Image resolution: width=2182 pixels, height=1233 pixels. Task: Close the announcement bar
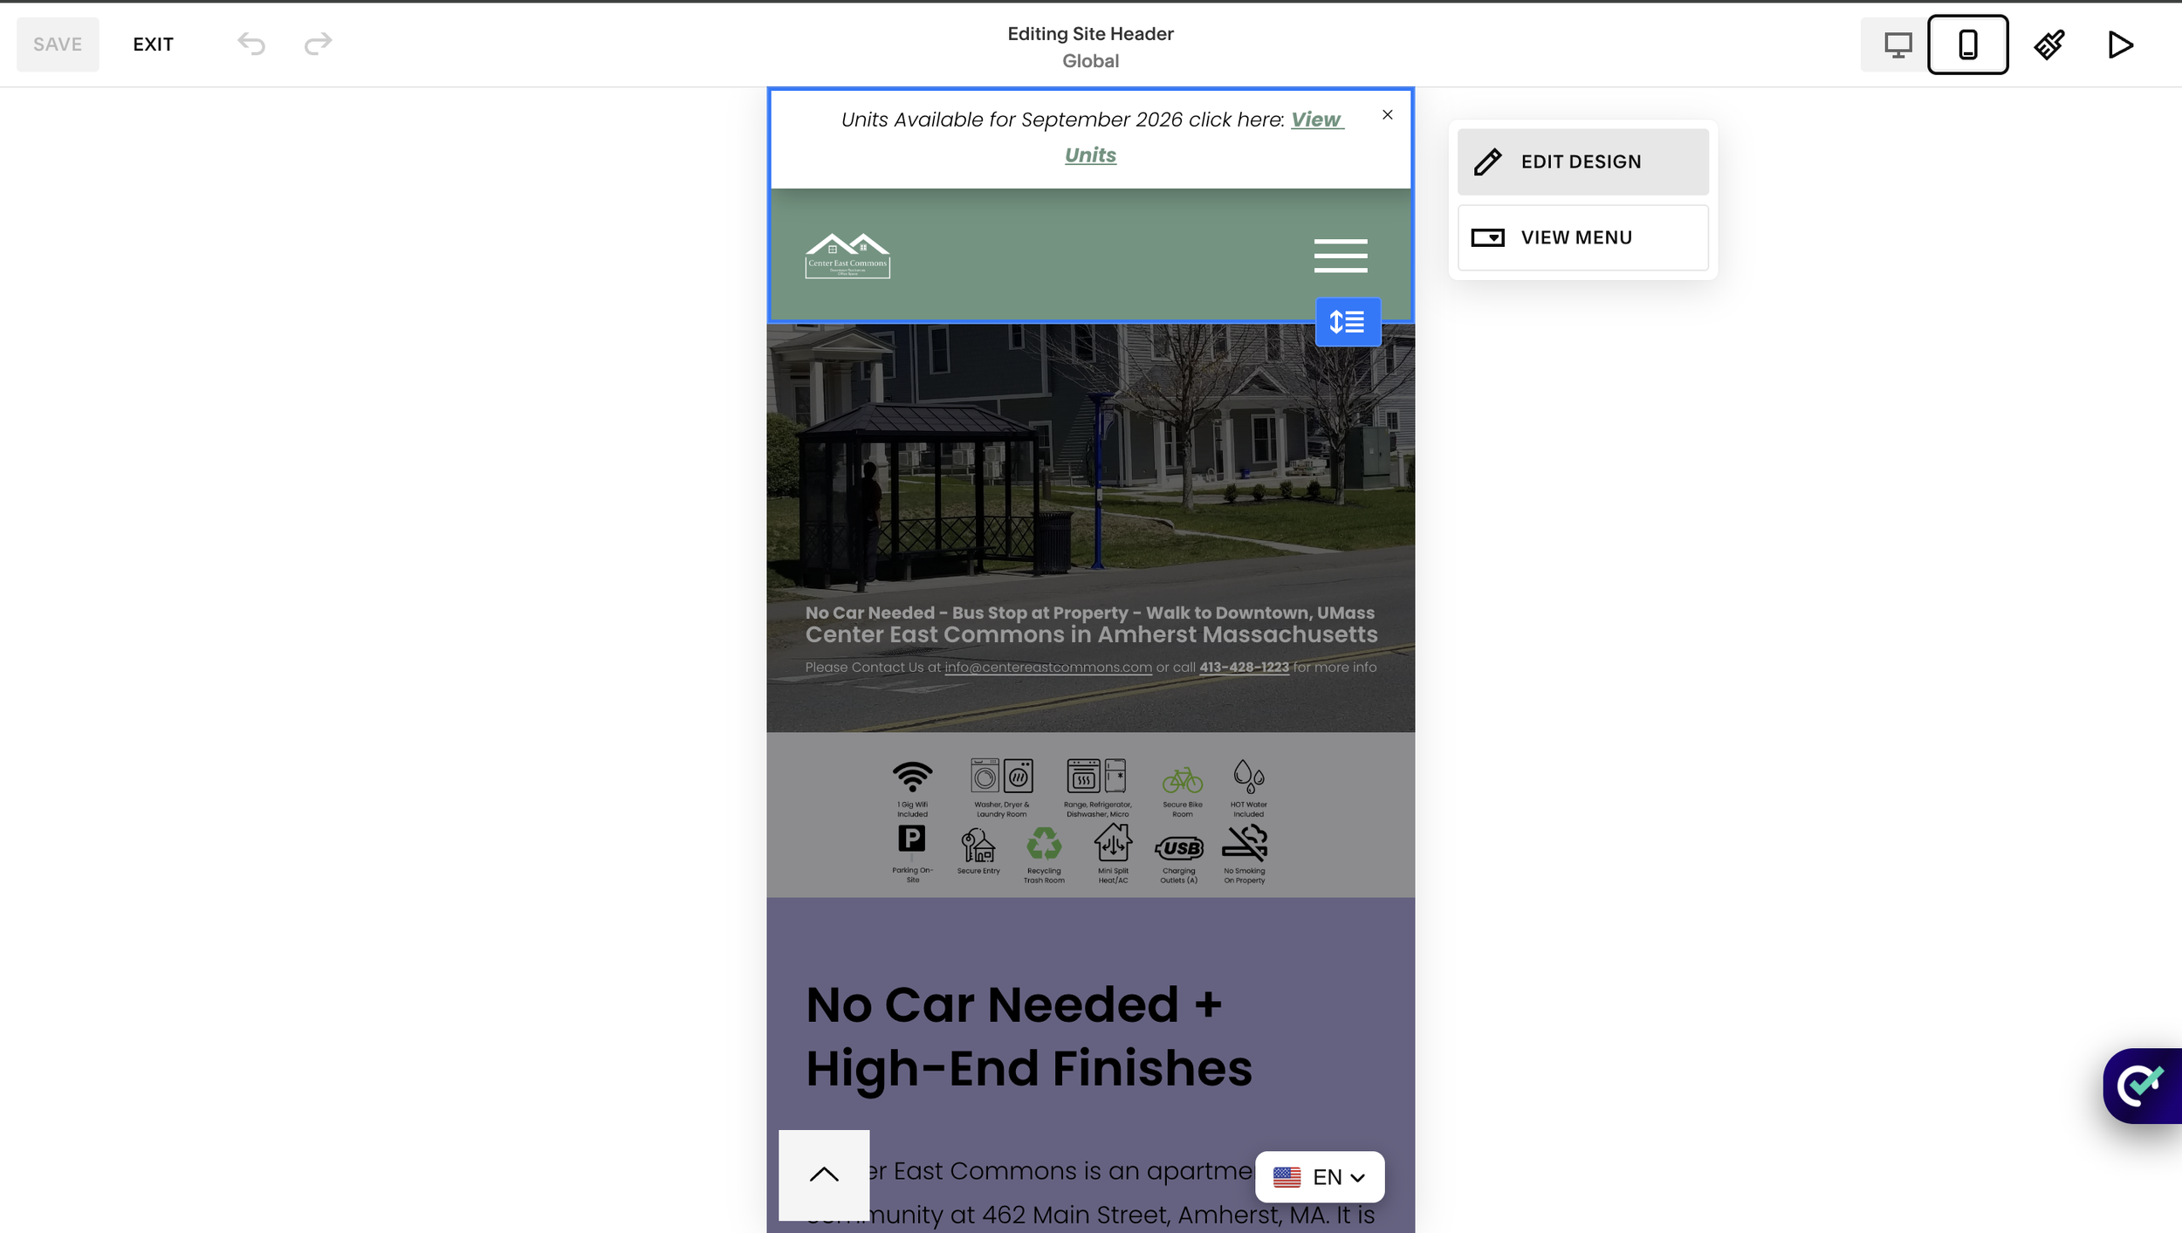point(1387,115)
